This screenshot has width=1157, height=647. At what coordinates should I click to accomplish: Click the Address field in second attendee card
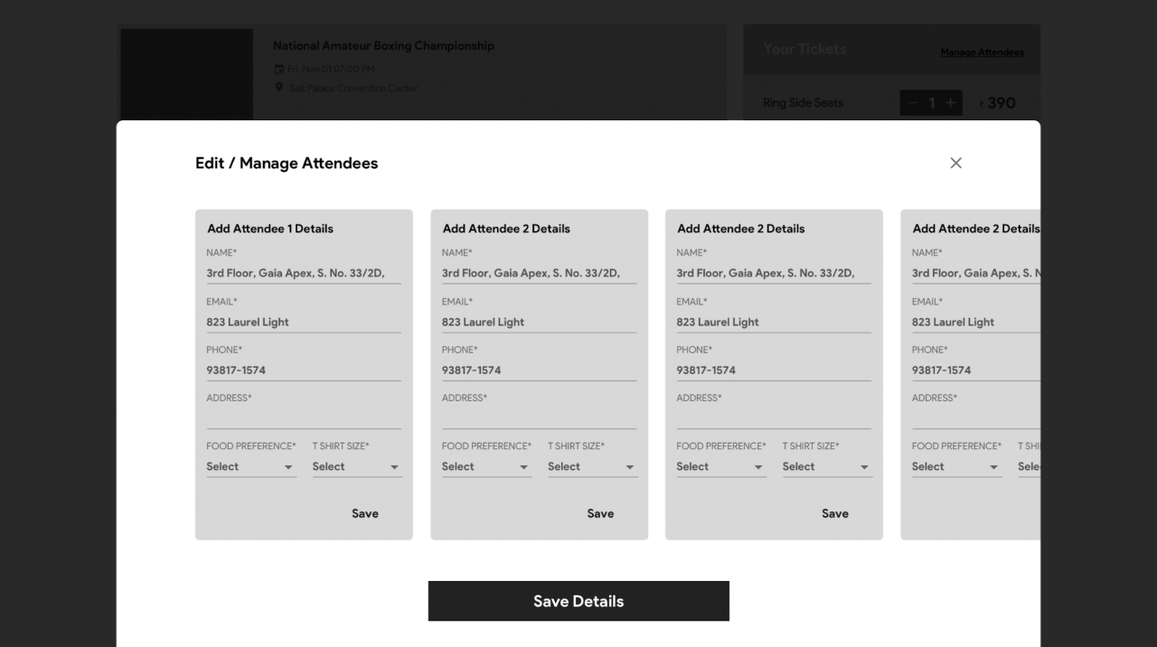click(539, 418)
